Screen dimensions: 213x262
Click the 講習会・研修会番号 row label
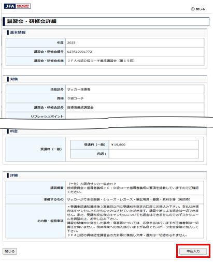pos(49,52)
